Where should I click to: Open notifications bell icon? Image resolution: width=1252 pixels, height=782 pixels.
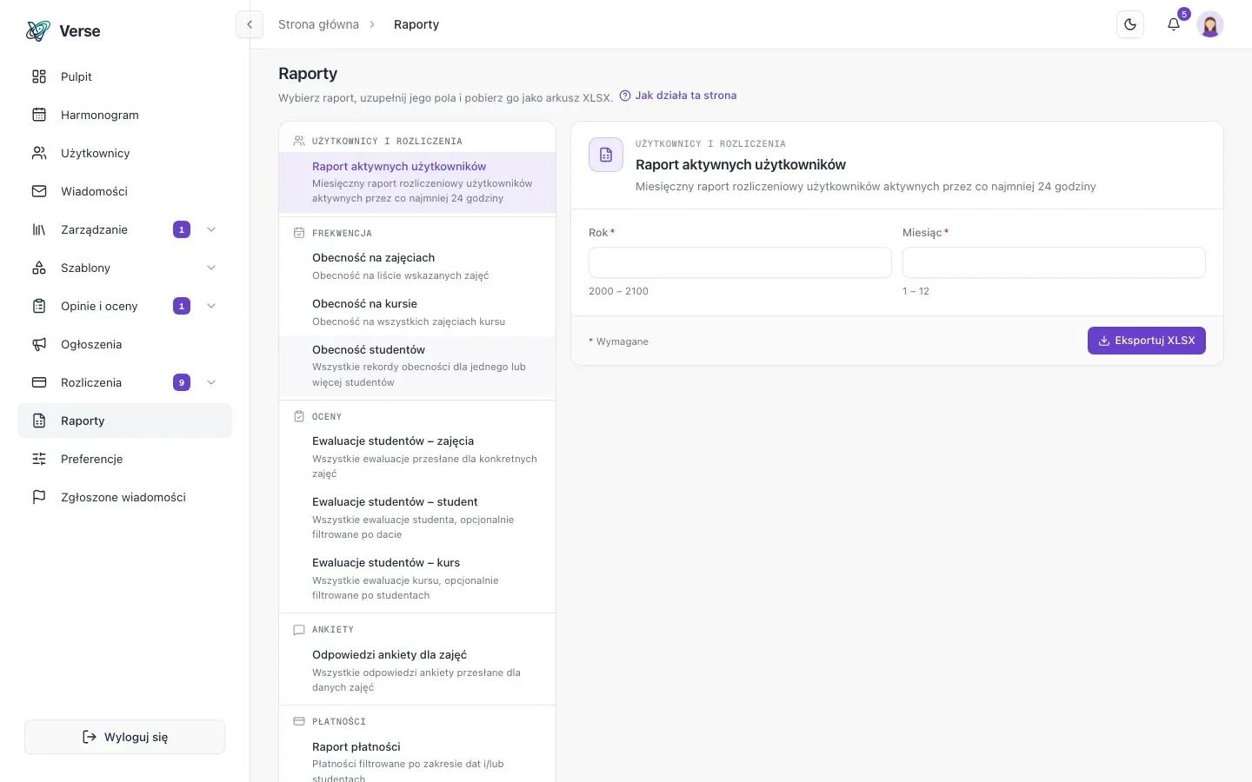pos(1174,24)
